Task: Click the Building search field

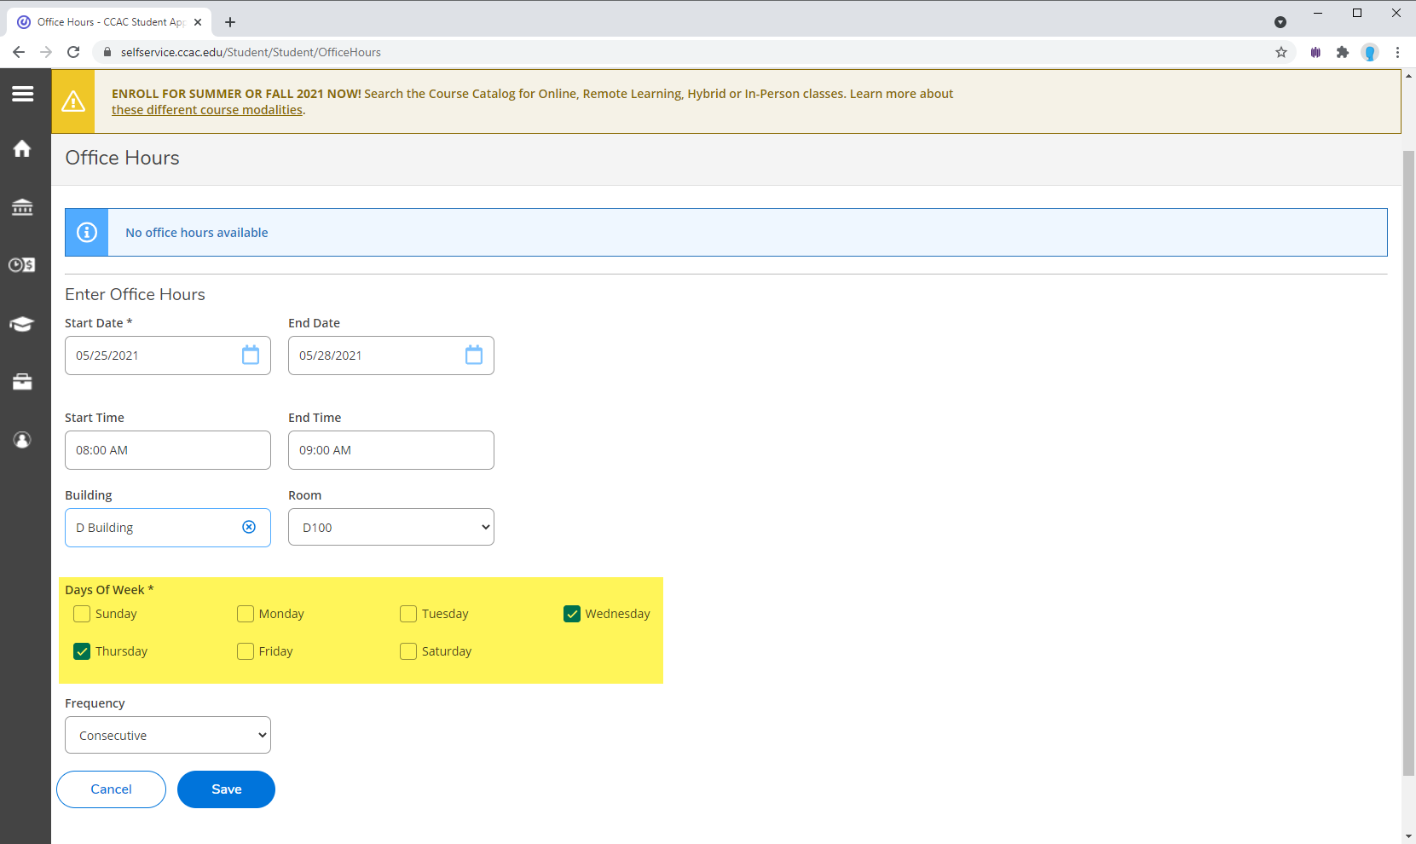Action: 168,528
